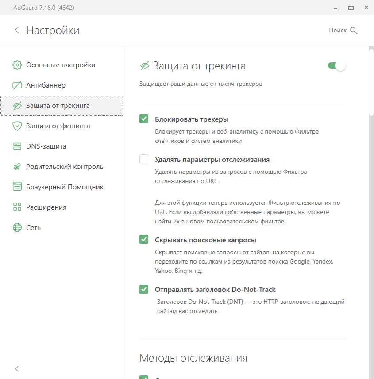This screenshot has height=379, width=374.
Task: Toggle the Защита от трекинга switch
Action: tap(336, 66)
